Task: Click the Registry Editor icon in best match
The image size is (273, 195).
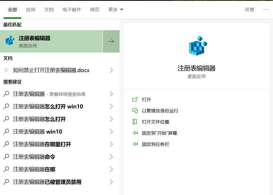Action: point(10,41)
